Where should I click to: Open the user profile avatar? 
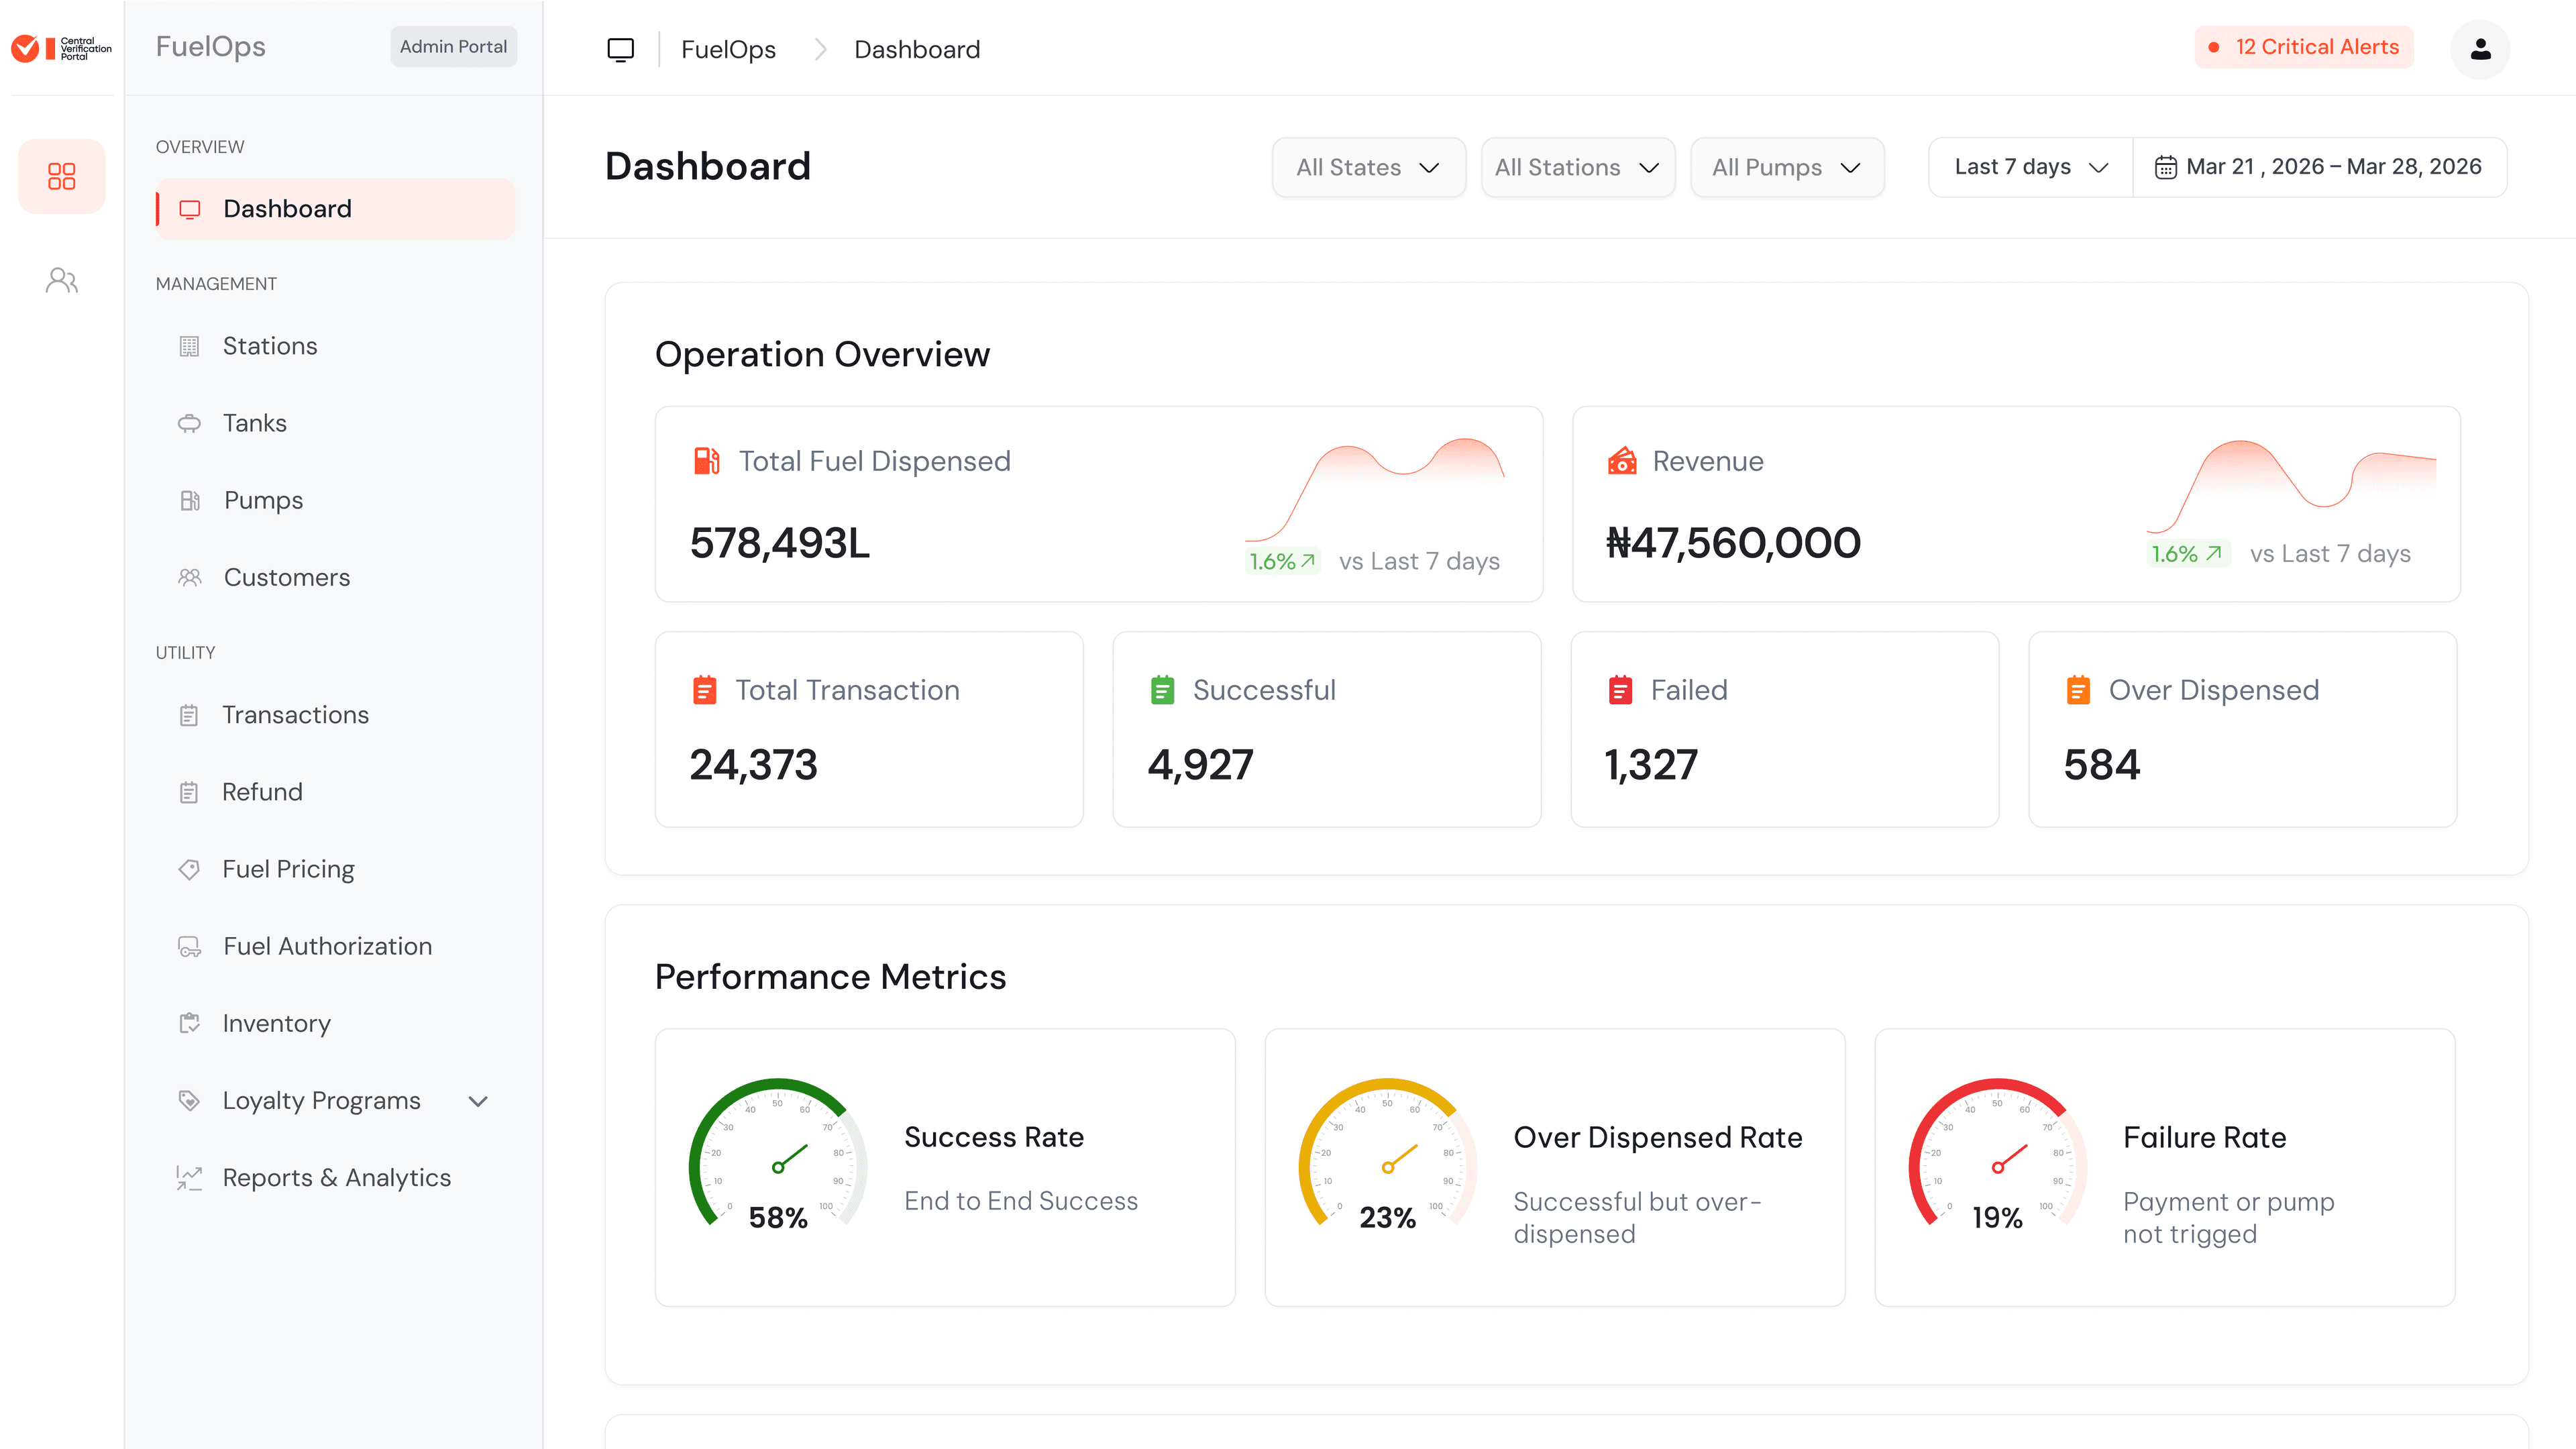2480,49
